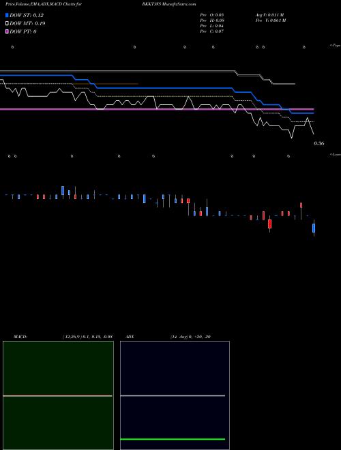Select the 'DOW ST: 0.12' legend text

tap(27, 15)
